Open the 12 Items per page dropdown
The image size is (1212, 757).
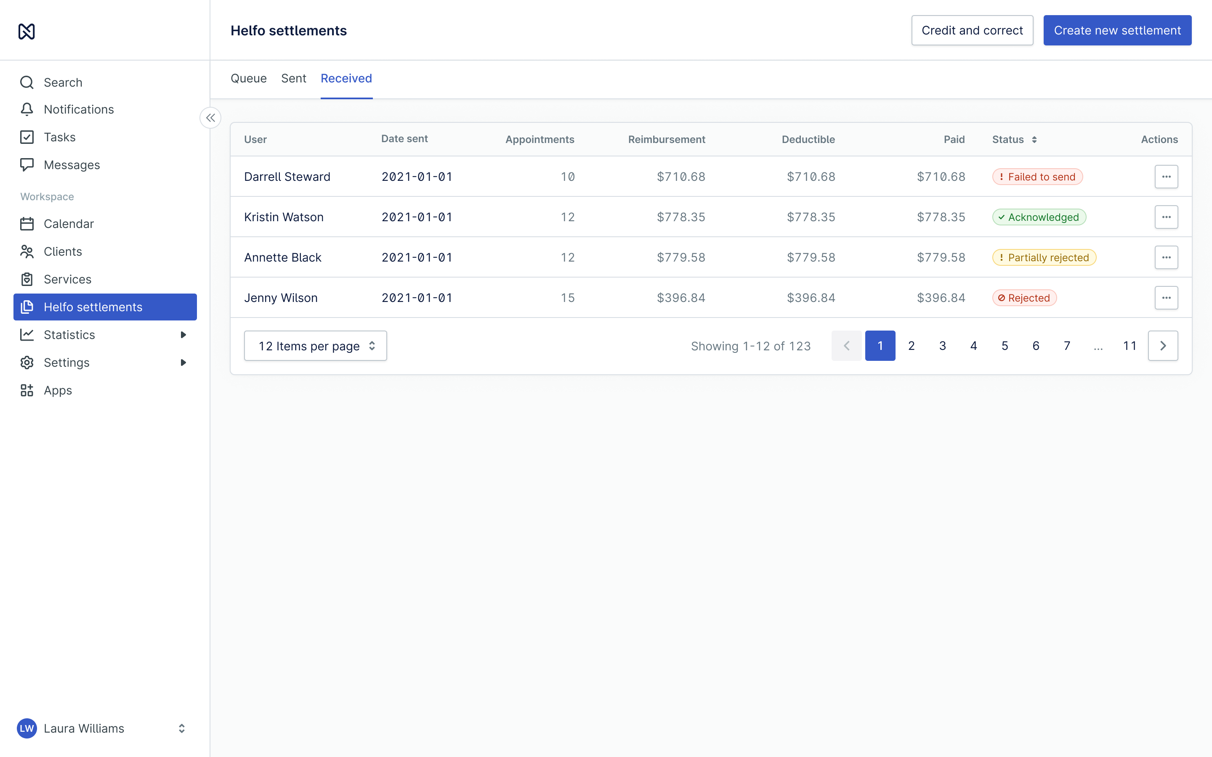point(316,346)
